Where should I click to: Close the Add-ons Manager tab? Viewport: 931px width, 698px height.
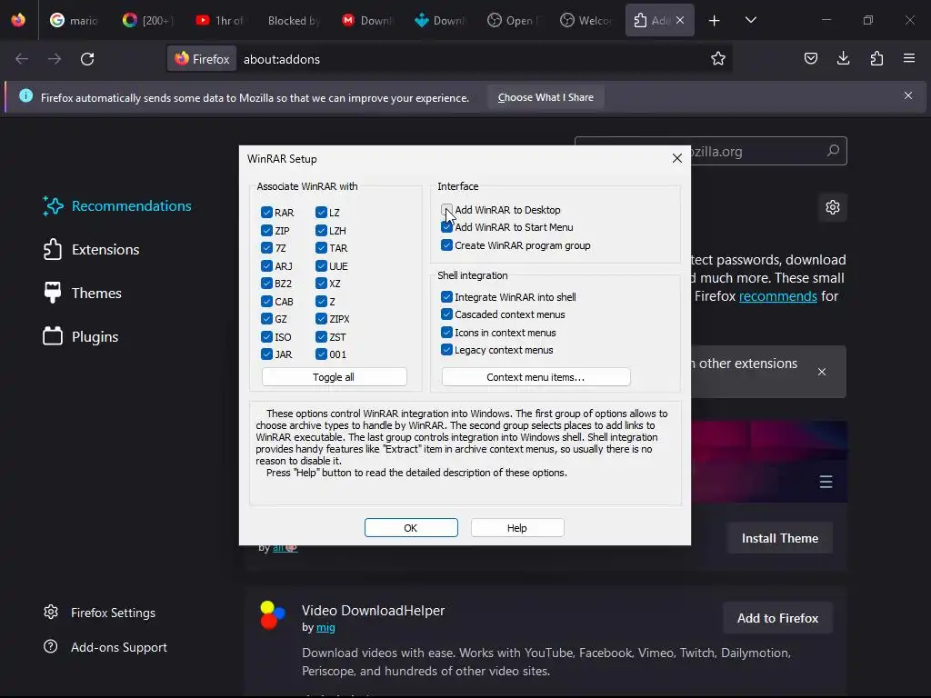[680, 20]
